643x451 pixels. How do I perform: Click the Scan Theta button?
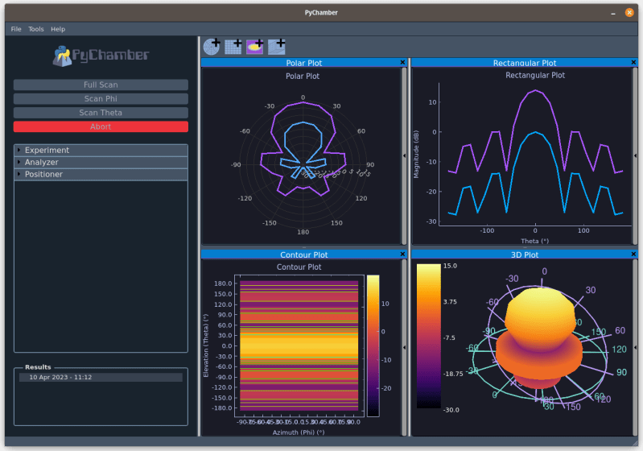coord(101,113)
